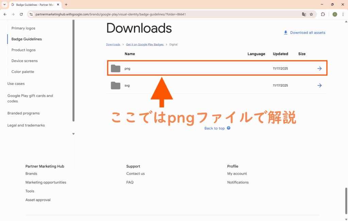Open Chrome three-dot menu
Viewport: 348px width, 221px height.
343,14
